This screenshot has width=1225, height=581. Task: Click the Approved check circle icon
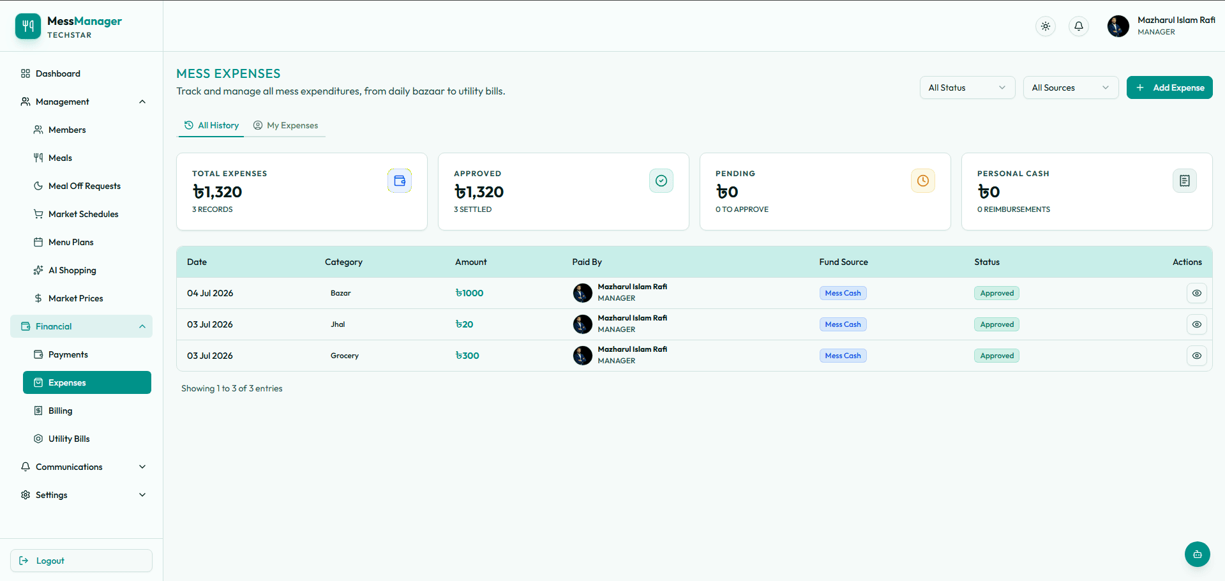[x=661, y=181]
